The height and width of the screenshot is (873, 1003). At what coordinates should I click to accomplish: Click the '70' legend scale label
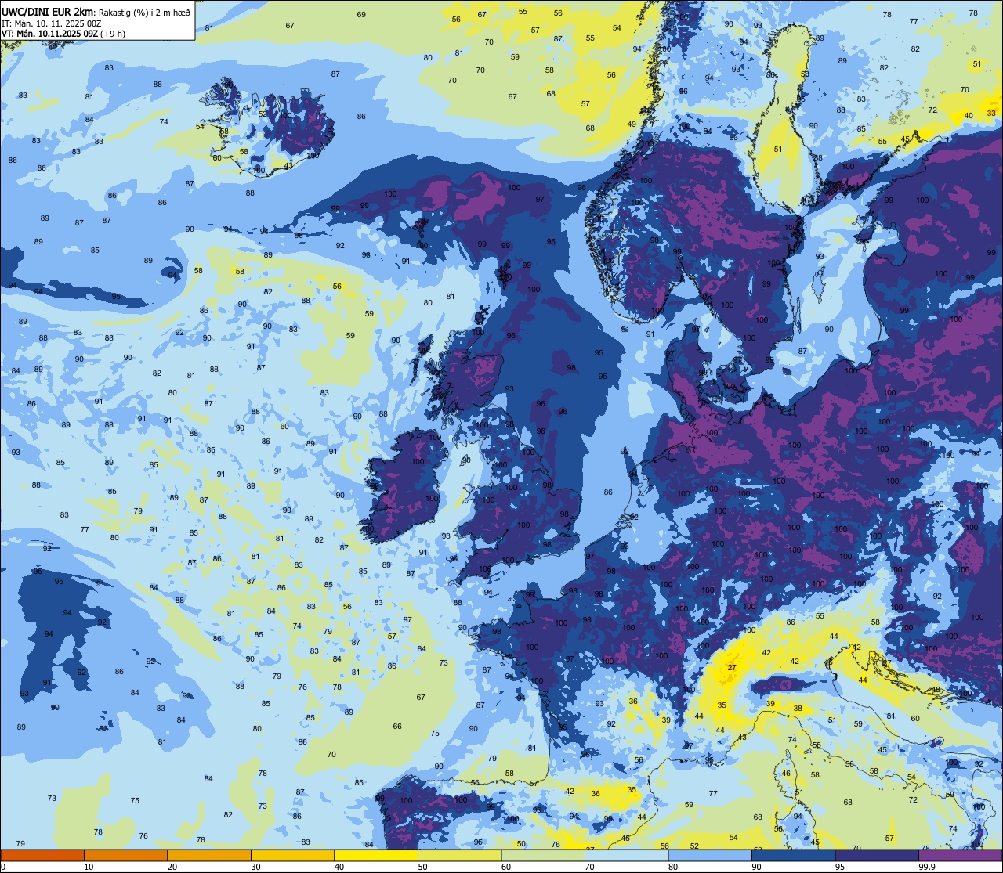[589, 867]
